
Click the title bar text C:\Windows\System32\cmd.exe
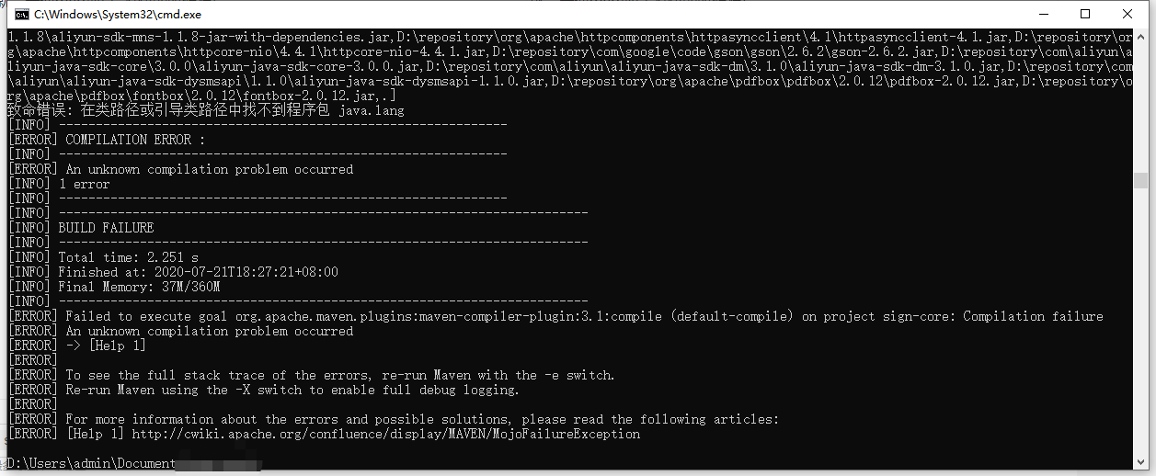(118, 15)
